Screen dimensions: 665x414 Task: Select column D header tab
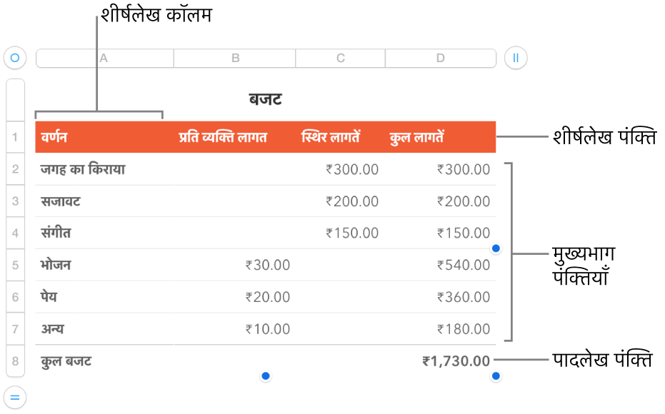[x=441, y=58]
